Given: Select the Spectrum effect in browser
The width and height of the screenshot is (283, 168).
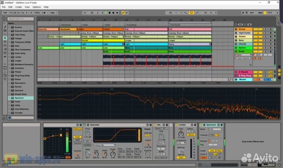Looking at the screenshot, I should tap(20, 98).
